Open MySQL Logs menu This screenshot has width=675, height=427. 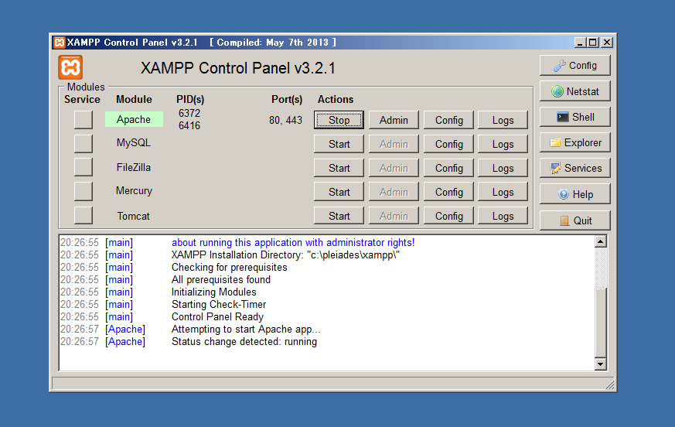pyautogui.click(x=503, y=144)
